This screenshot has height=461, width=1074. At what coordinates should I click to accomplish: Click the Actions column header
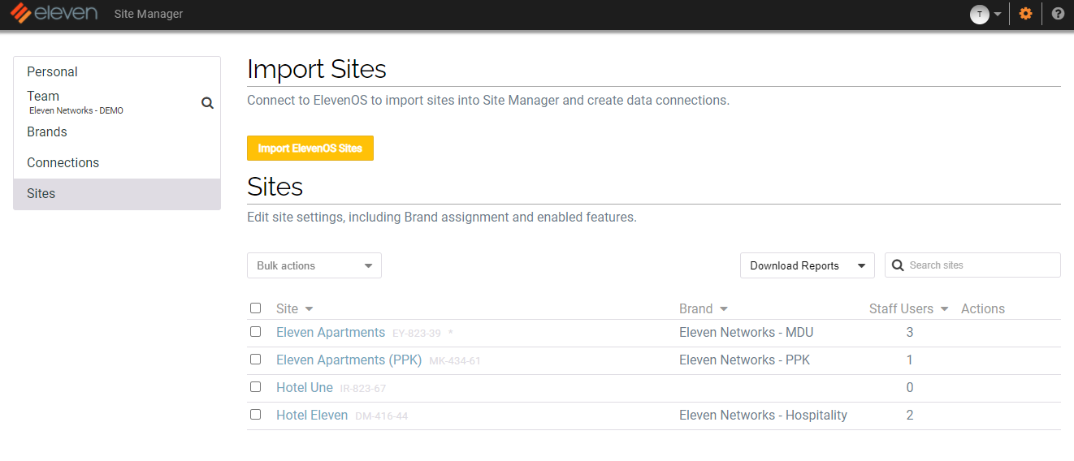coord(983,308)
